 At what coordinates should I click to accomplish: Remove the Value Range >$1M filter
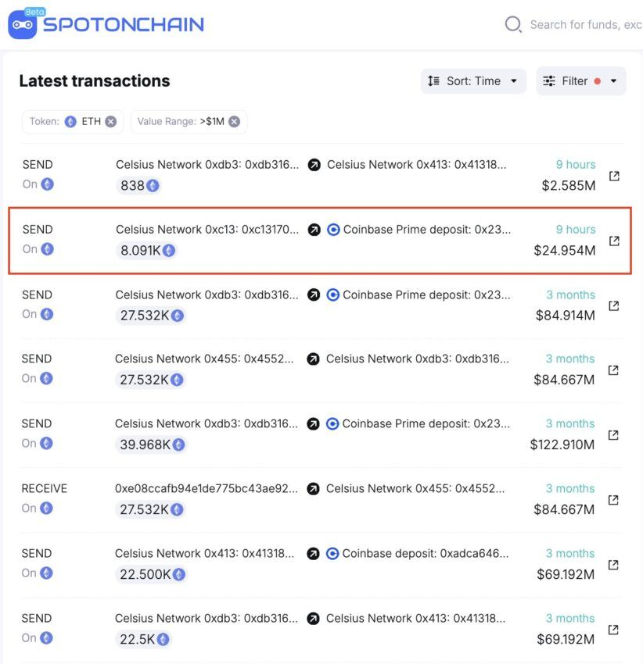(235, 122)
